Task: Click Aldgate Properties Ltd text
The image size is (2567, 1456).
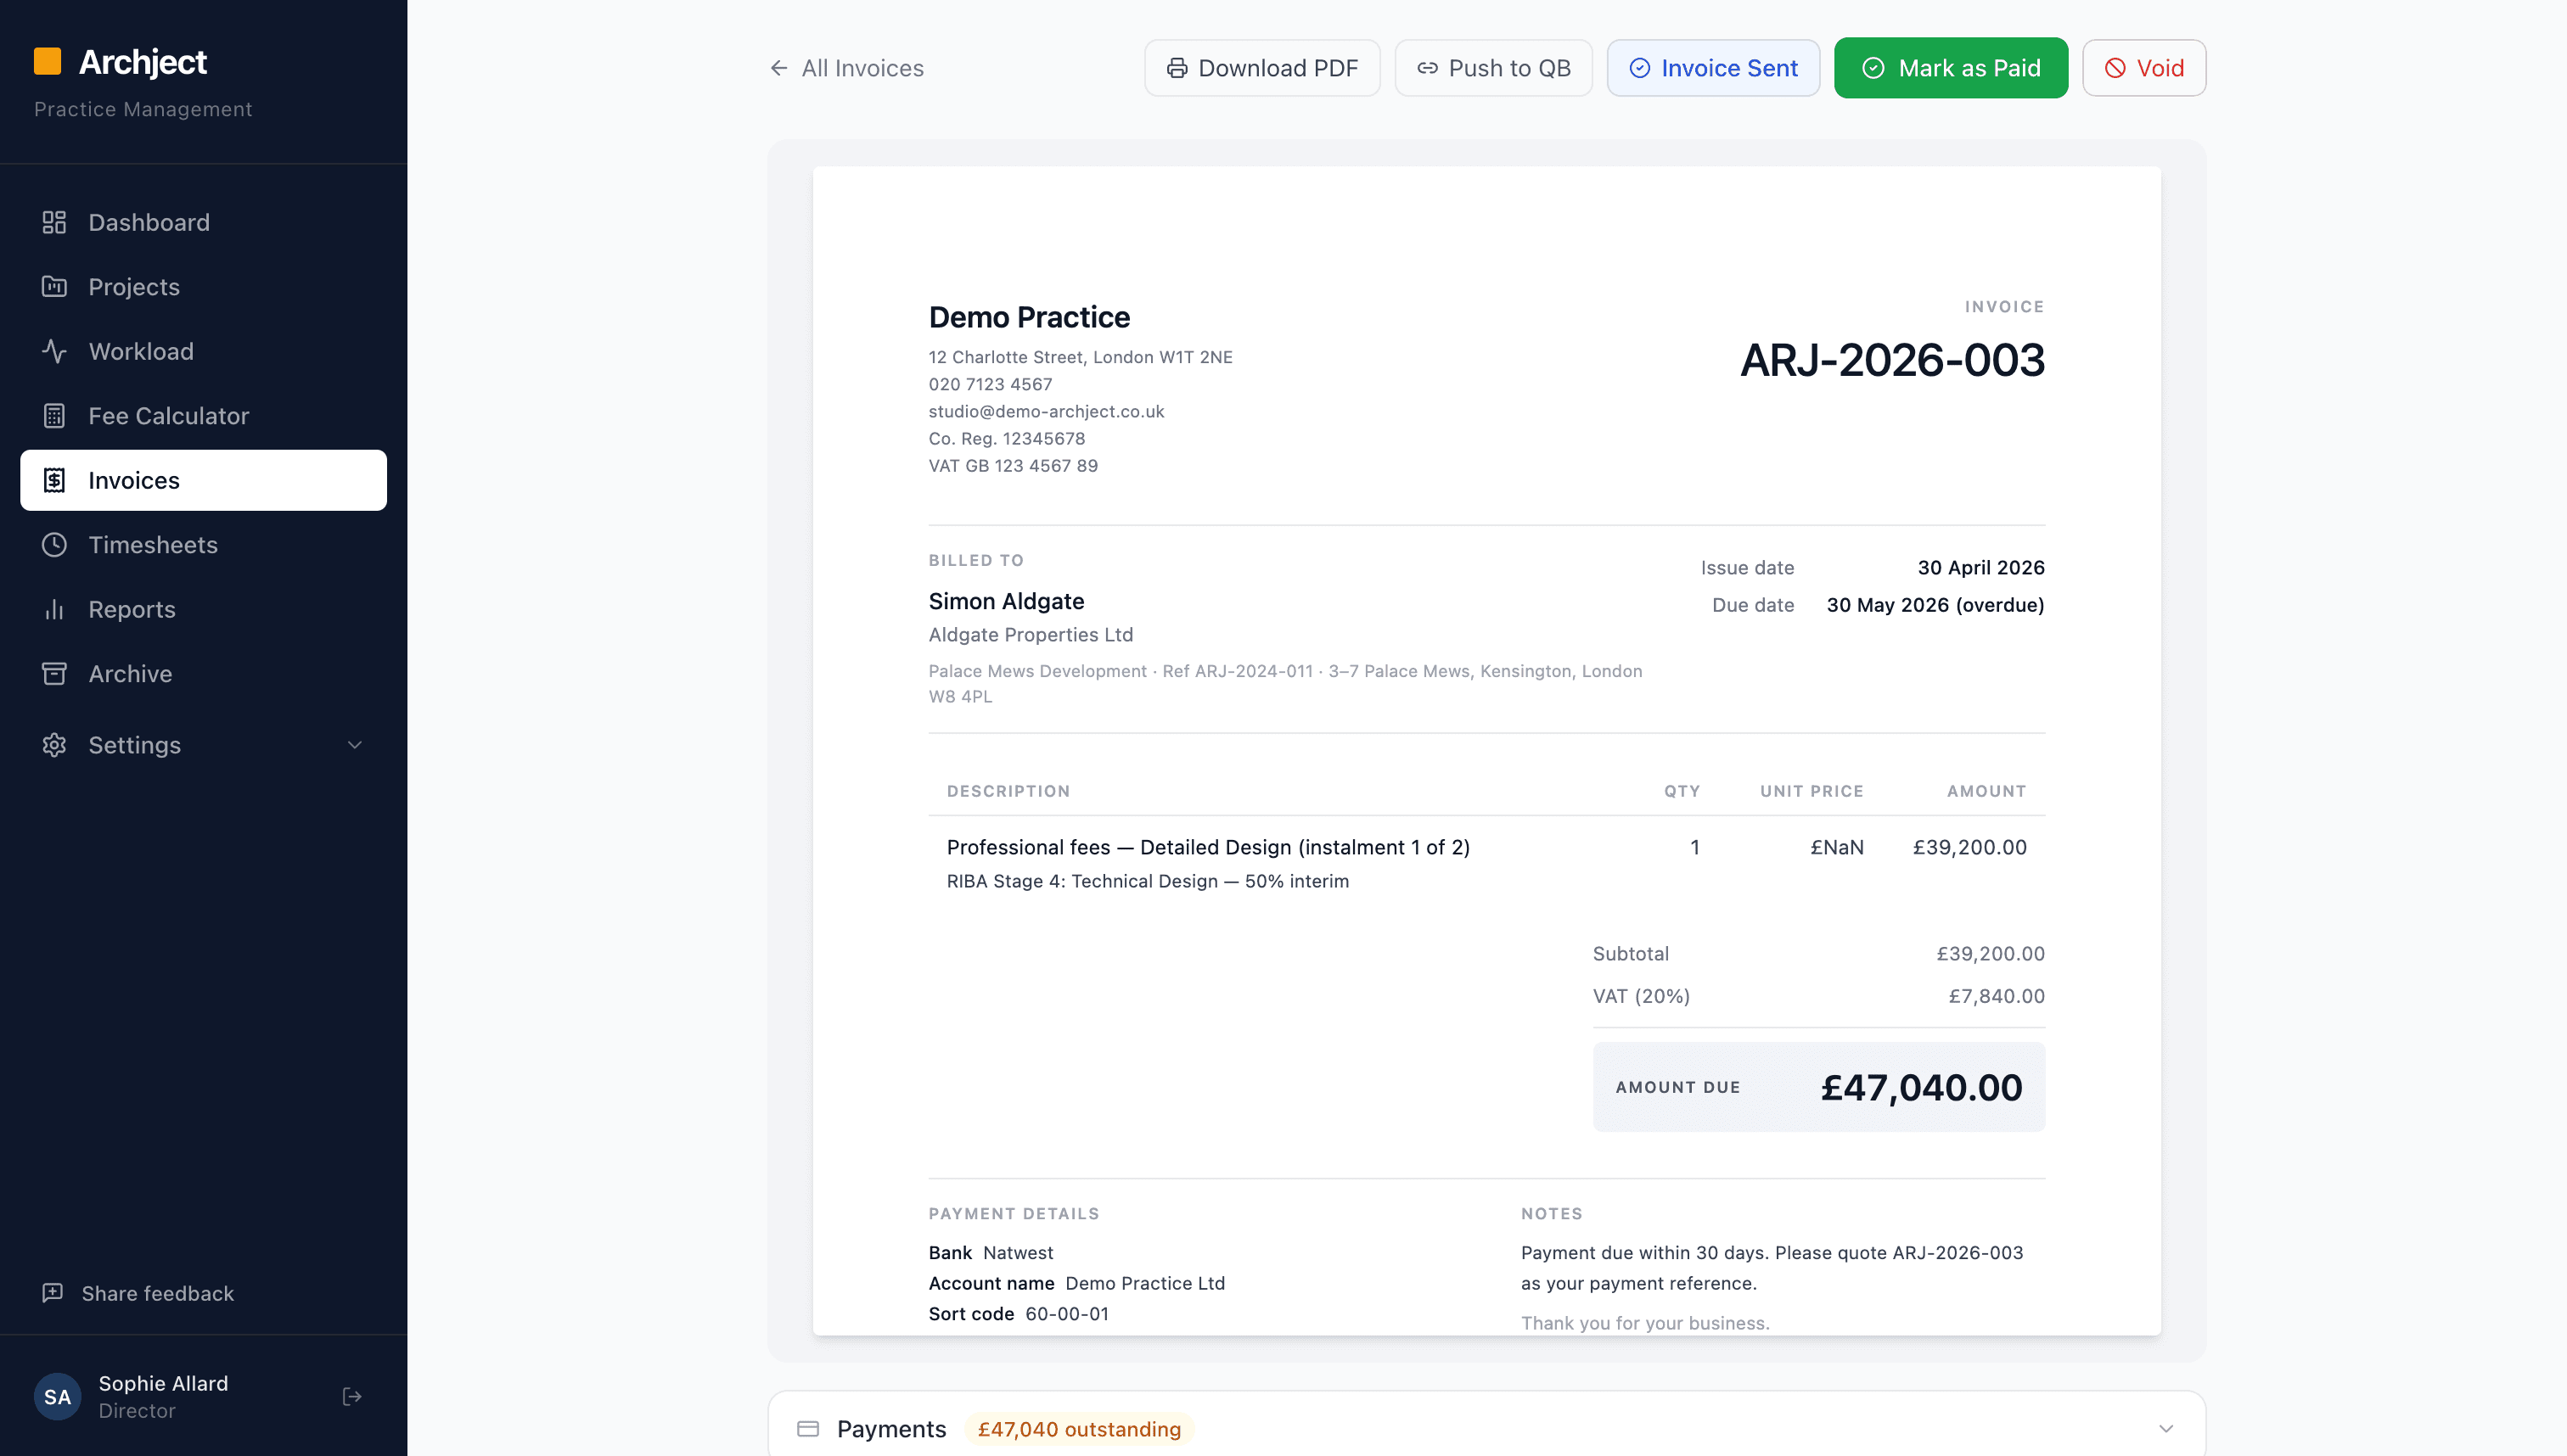Action: pyautogui.click(x=1031, y=635)
